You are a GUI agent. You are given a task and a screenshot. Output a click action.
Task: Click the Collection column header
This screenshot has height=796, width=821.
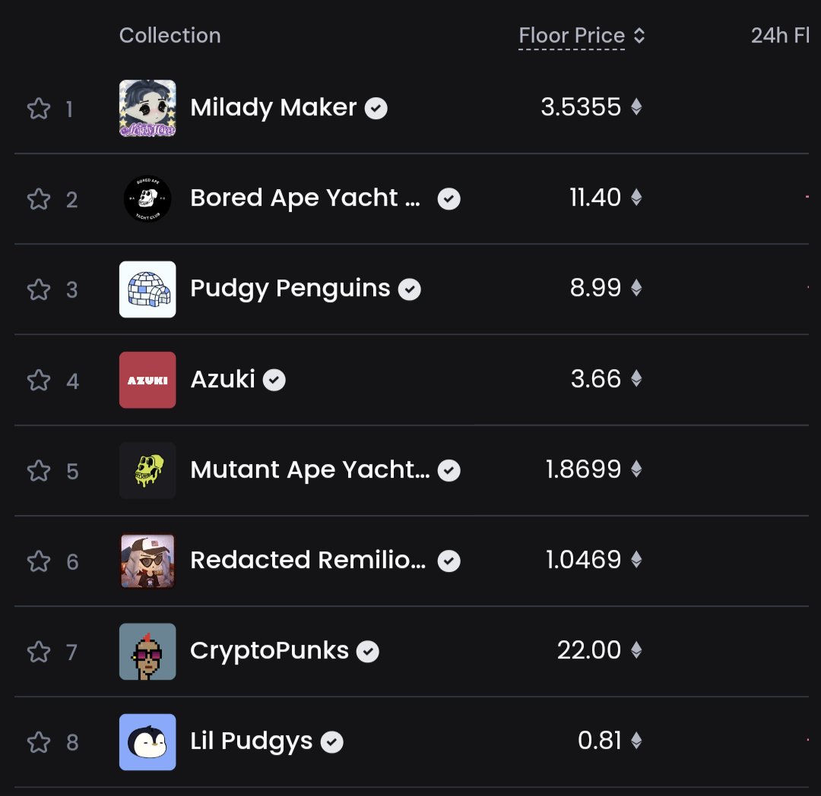[170, 36]
